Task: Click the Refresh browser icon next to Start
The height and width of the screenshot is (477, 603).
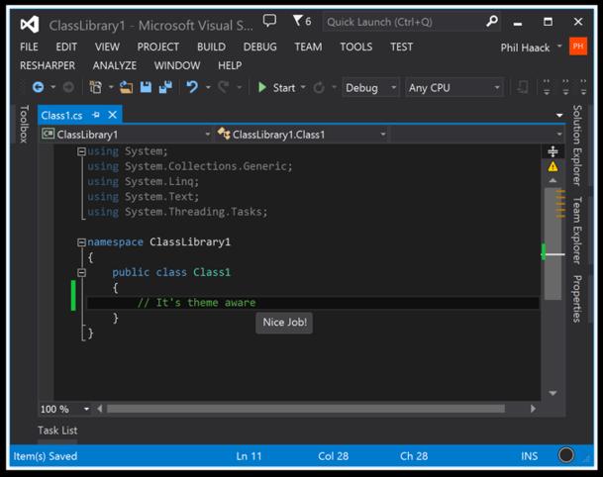Action: click(319, 88)
